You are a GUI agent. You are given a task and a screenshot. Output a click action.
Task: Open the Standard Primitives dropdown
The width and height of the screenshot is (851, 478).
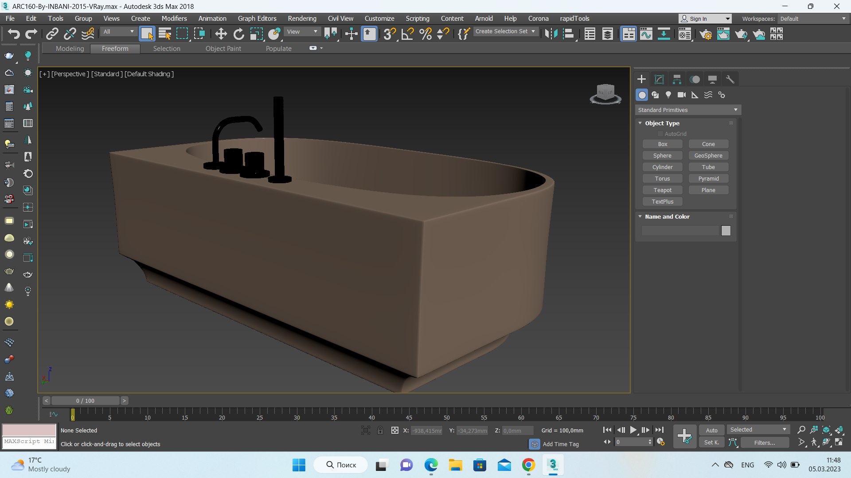coord(687,110)
